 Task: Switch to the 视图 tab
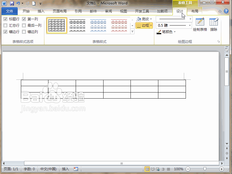[x=124, y=11]
